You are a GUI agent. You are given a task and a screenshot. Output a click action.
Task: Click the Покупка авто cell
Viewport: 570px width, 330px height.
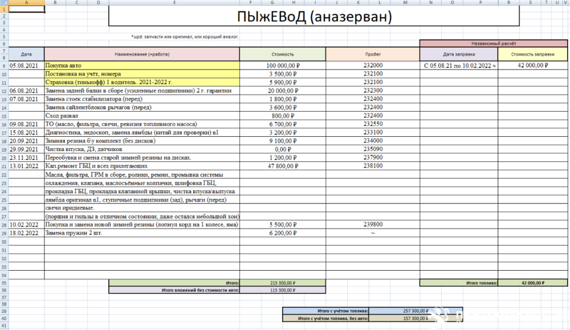(142, 66)
